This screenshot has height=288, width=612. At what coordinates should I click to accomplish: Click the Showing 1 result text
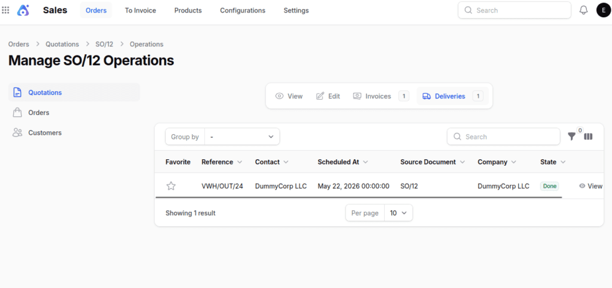(191, 213)
